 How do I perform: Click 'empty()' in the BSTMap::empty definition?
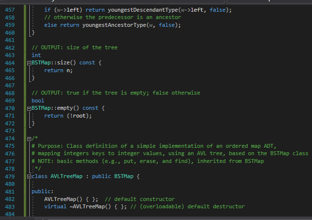[68, 108]
